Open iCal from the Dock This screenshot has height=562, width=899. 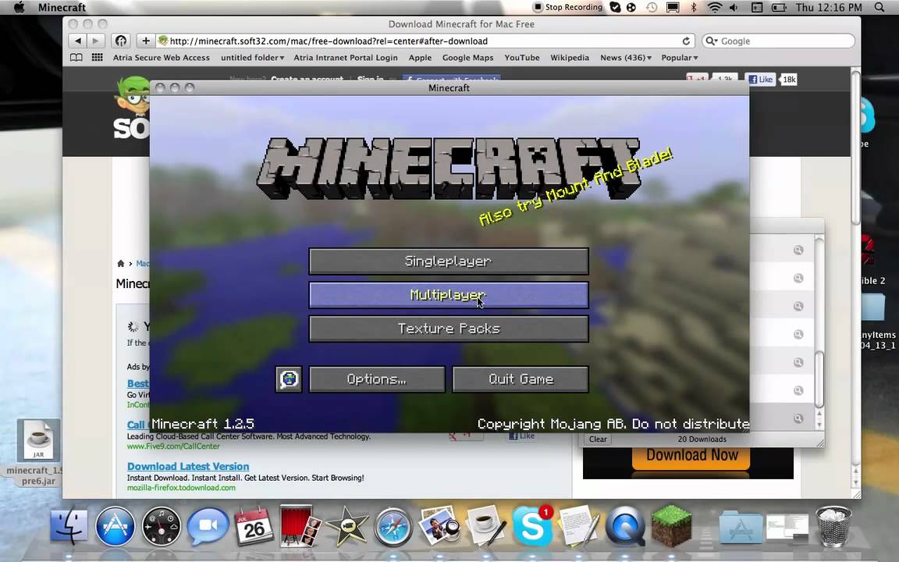[x=254, y=526]
